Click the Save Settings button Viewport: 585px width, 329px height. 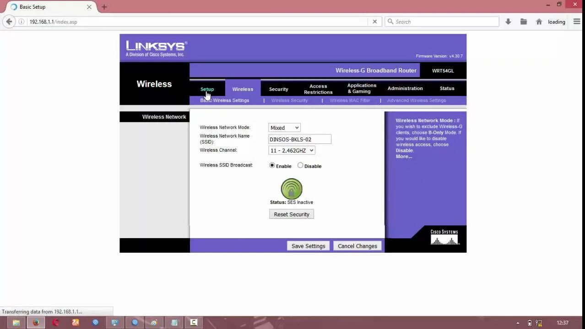pyautogui.click(x=308, y=246)
